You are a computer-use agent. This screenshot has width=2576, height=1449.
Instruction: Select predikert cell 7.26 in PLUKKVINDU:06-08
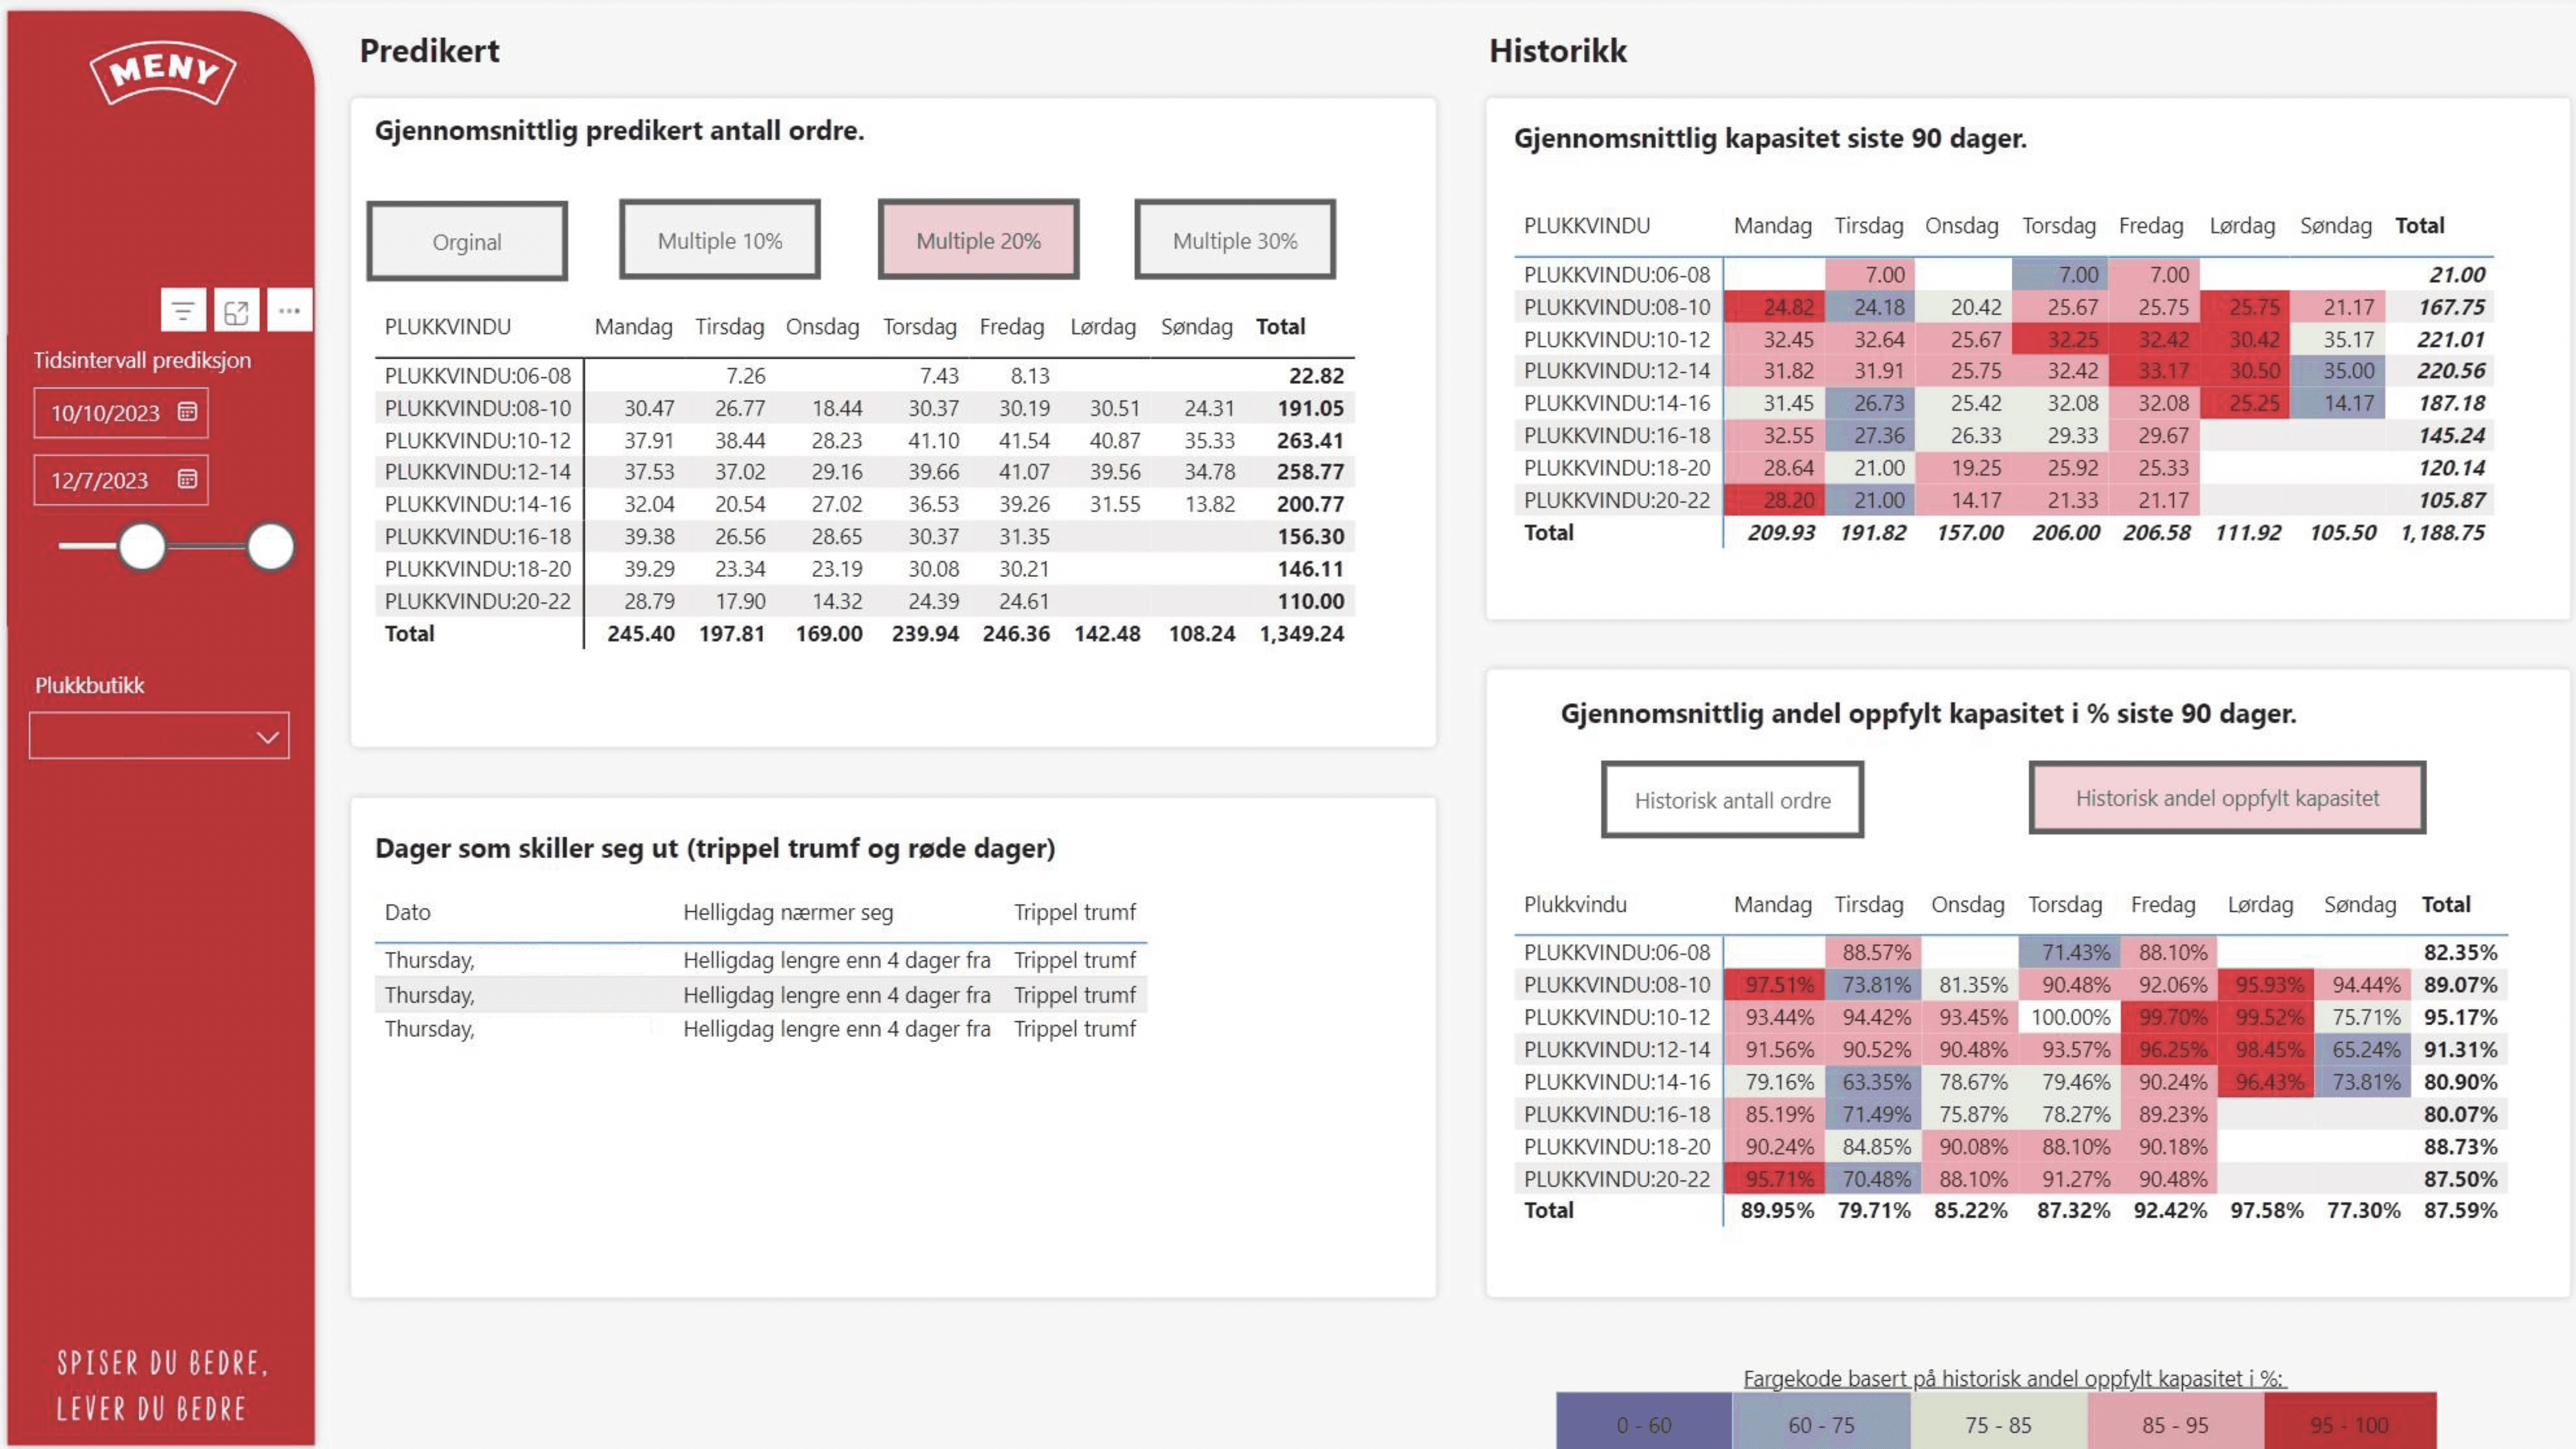point(745,376)
